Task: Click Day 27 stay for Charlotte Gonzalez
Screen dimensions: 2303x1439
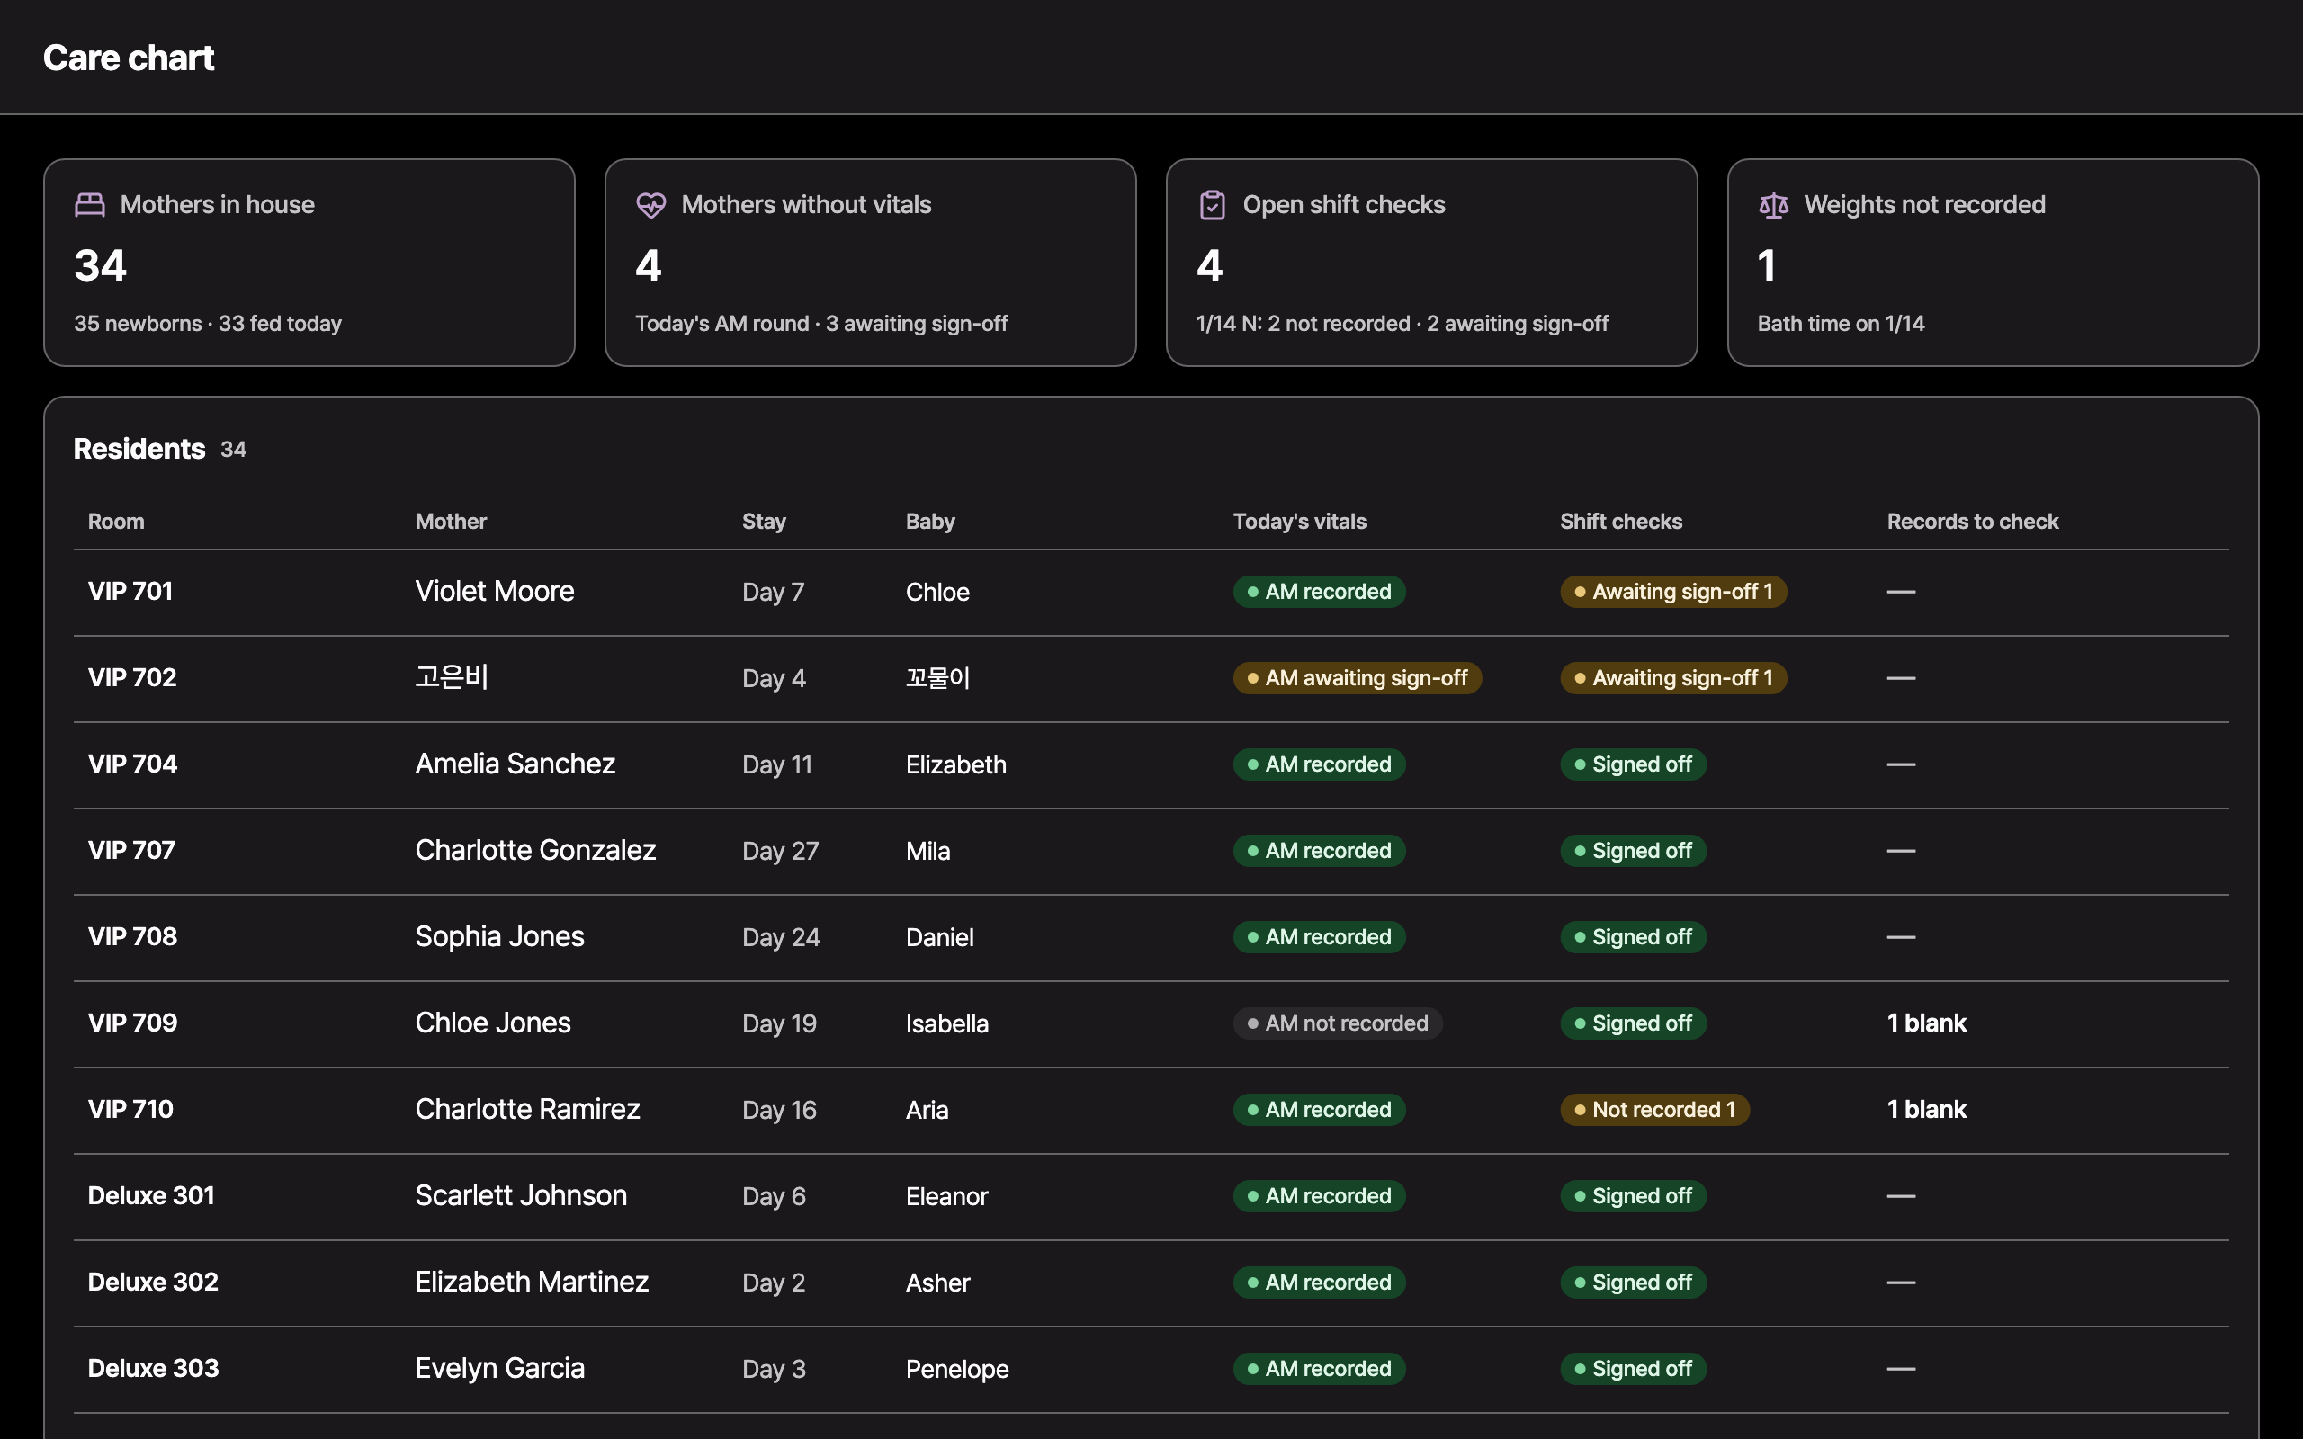Action: pyautogui.click(x=779, y=851)
